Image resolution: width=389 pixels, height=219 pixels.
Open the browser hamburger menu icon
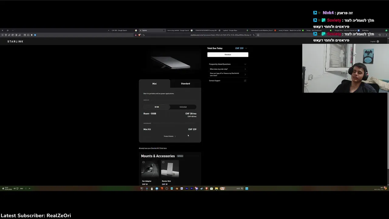(2, 35)
